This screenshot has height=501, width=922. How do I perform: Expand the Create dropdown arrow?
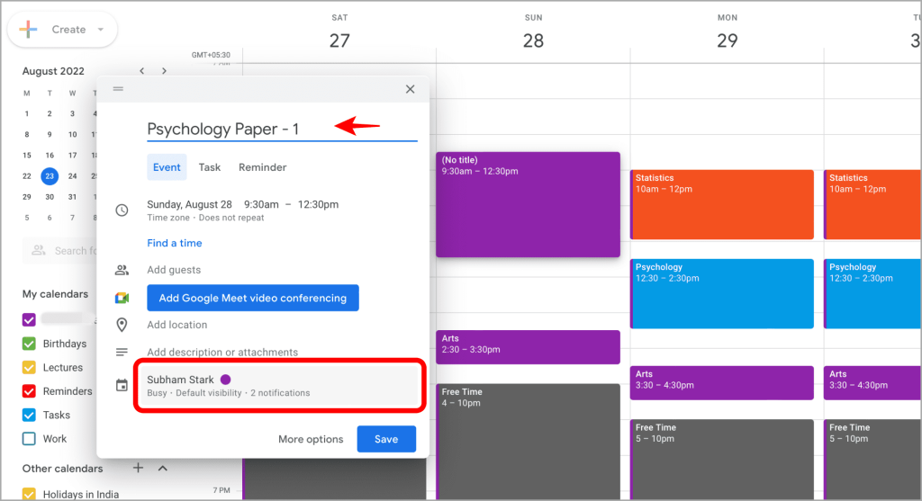click(101, 30)
